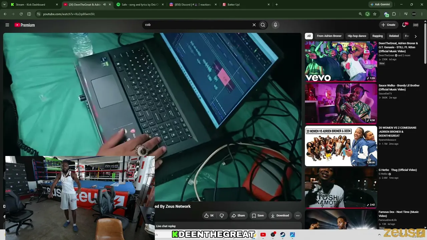The image size is (427, 240).
Task: Switch to the Batter Up! tab
Action: [x=245, y=5]
